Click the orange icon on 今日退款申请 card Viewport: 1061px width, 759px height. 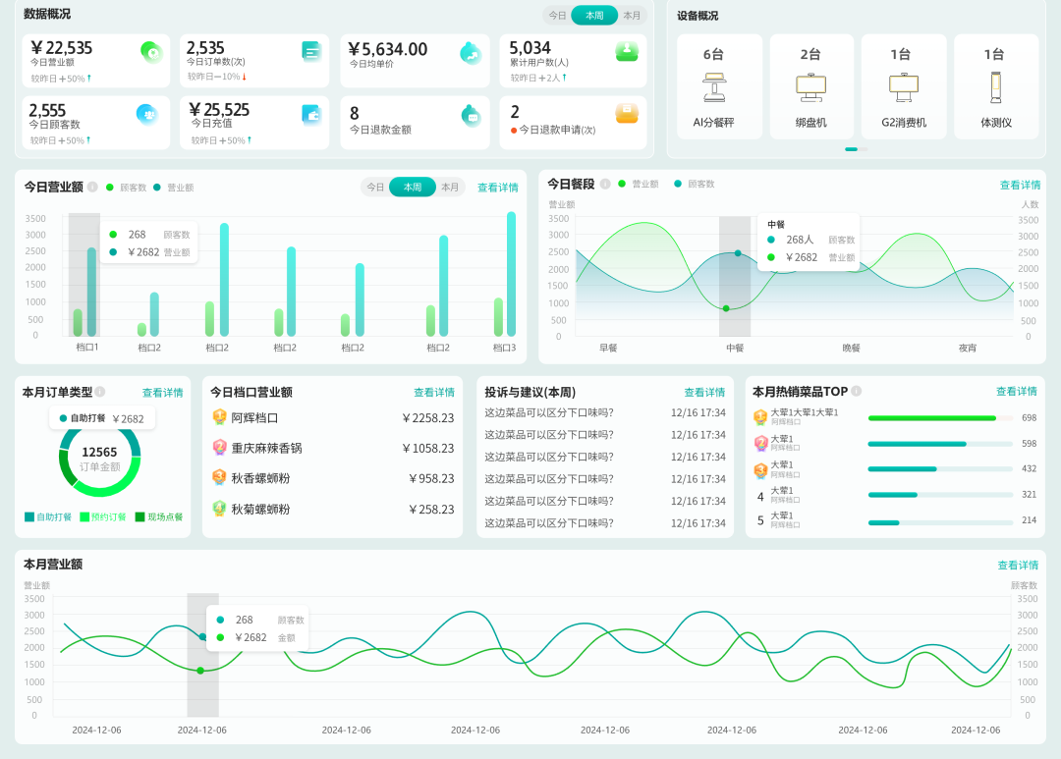[x=627, y=113]
